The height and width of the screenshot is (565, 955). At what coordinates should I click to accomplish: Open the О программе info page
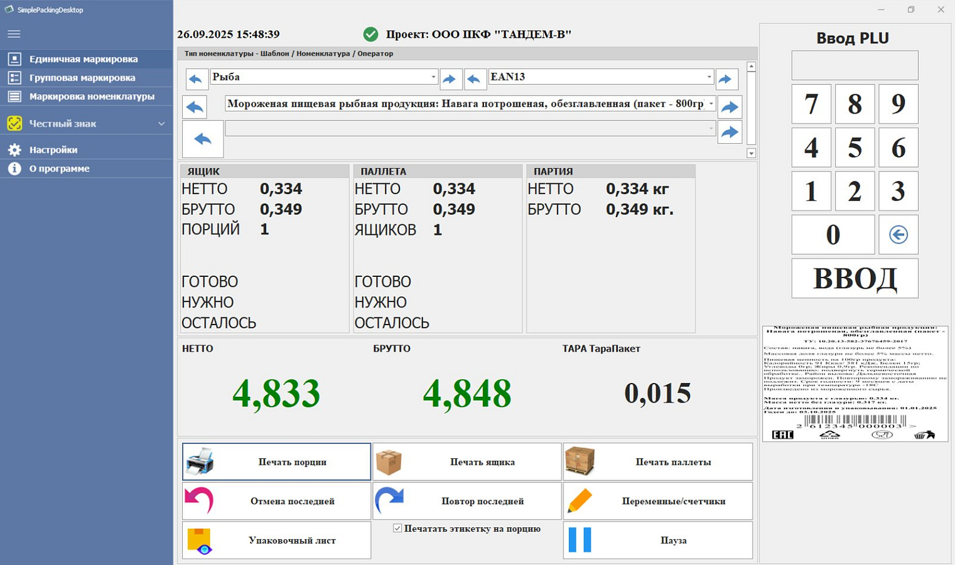pos(86,169)
